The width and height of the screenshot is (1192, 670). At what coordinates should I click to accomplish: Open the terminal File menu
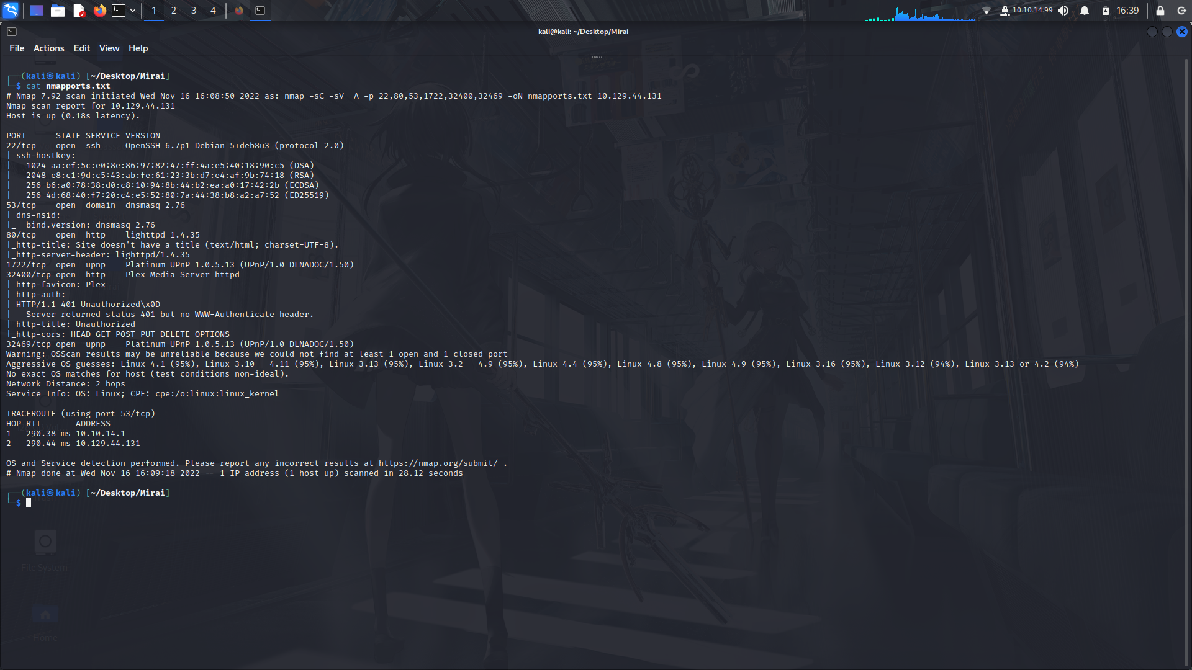[x=17, y=48]
